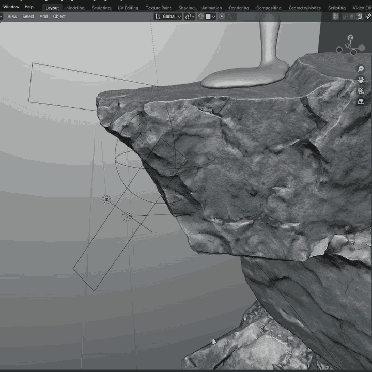
Task: Click the Z axis on navigation gizmo
Action: pyautogui.click(x=350, y=38)
